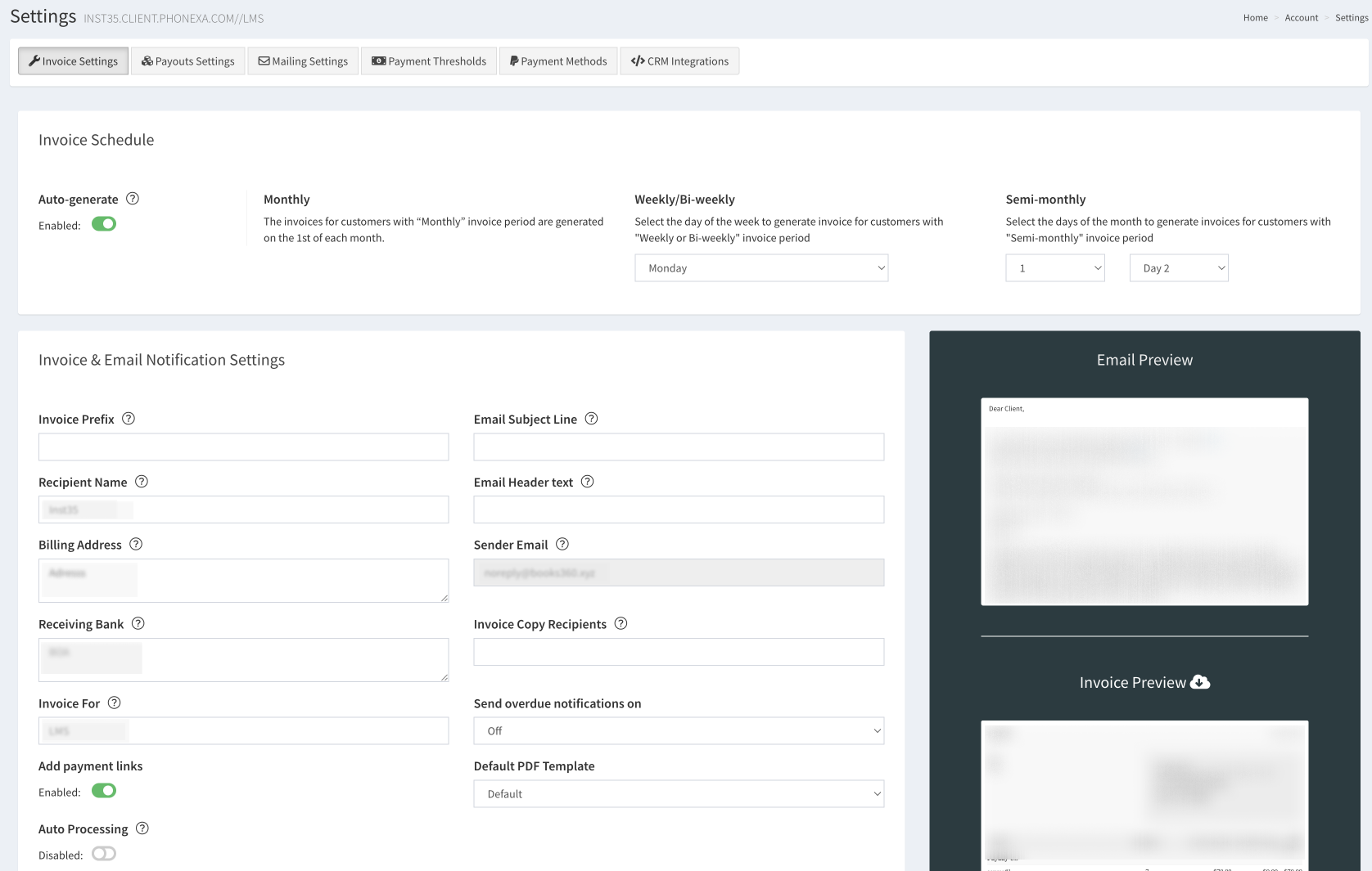Open the CRM Integrations tab
This screenshot has width=1372, height=871.
point(679,61)
